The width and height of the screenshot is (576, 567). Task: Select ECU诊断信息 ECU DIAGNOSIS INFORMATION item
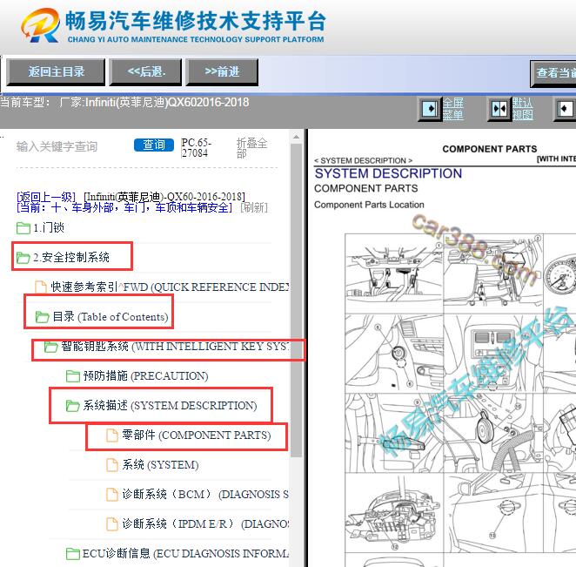(x=185, y=554)
